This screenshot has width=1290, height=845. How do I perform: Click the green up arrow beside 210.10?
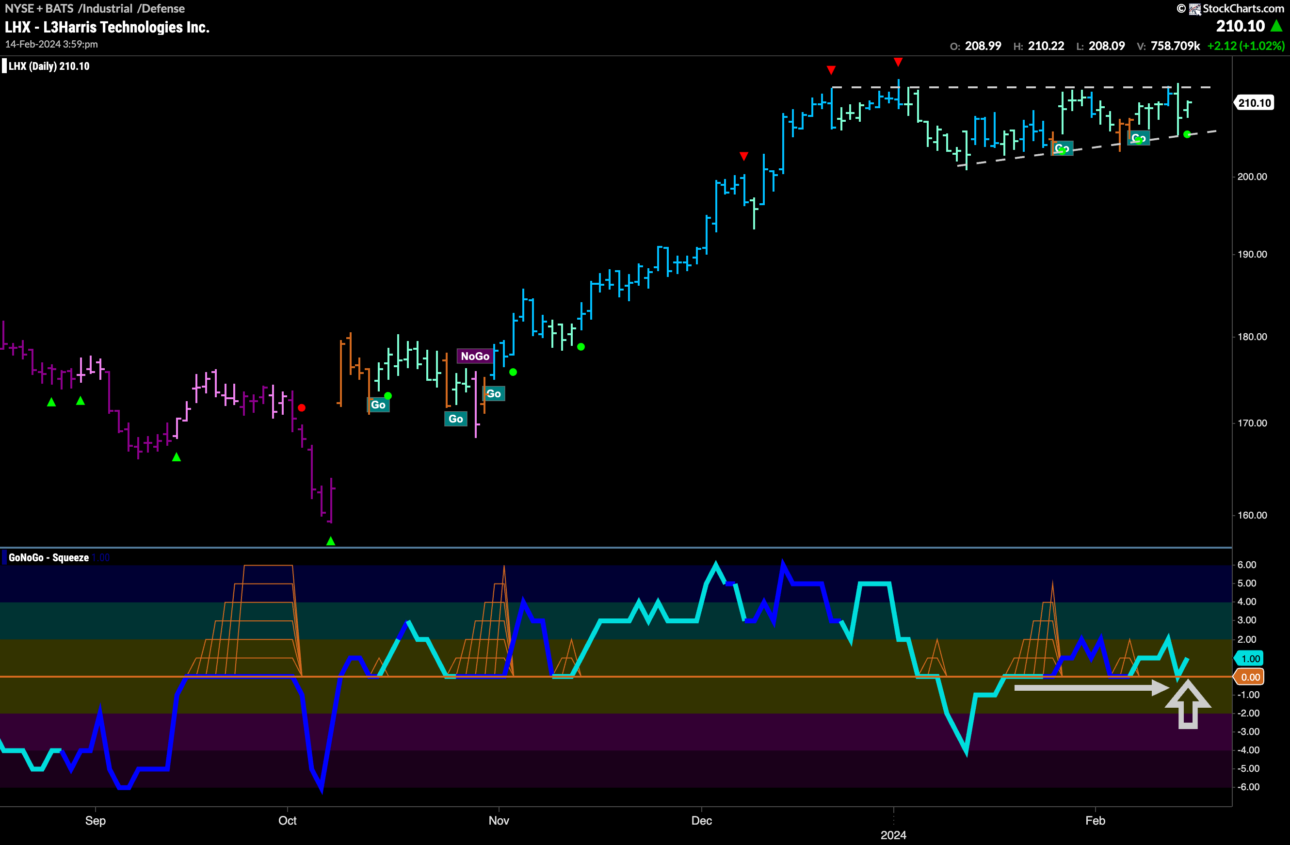[1276, 26]
